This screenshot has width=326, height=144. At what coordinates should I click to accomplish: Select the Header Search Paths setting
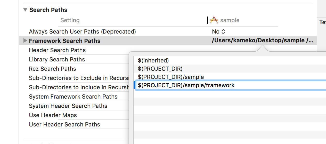pos(57,50)
